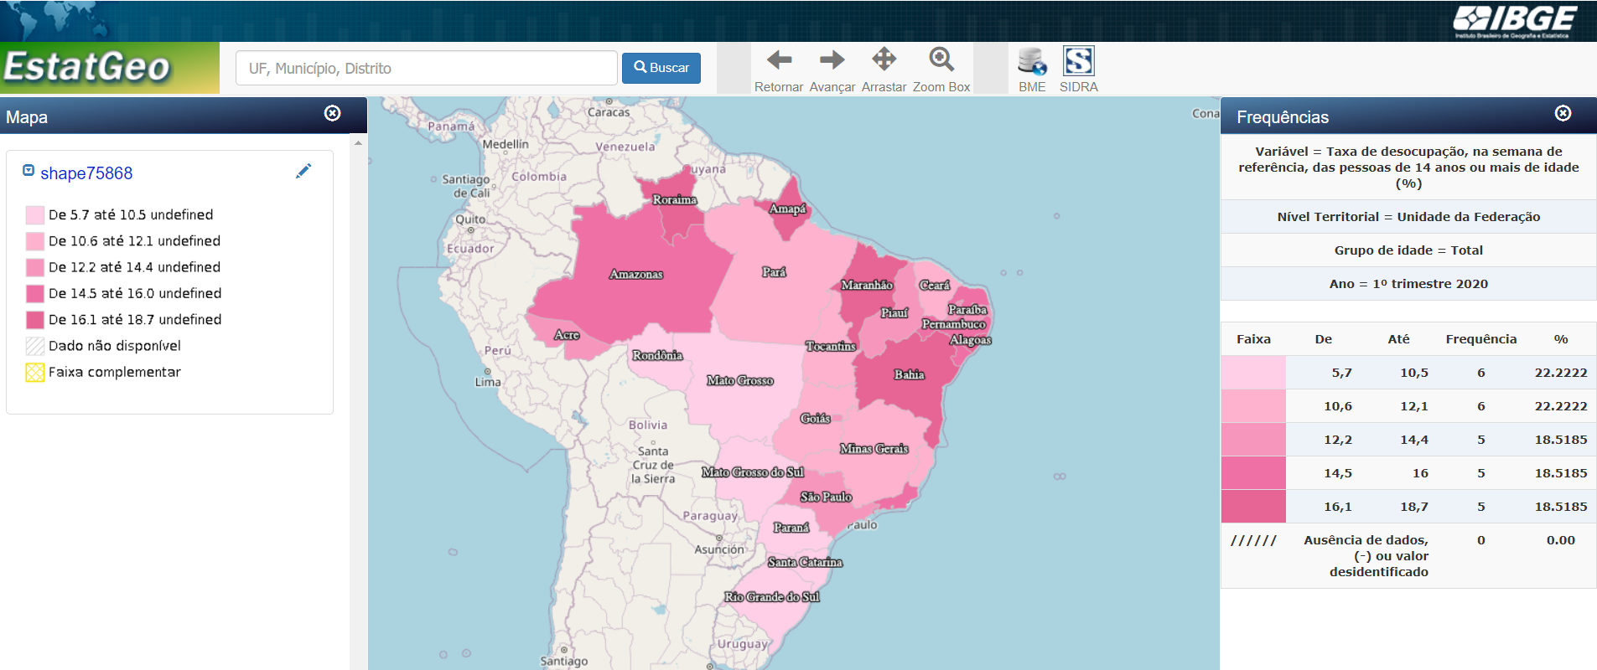
Task: Click the frequency table swatch for row 12,2
Action: tap(1253, 440)
